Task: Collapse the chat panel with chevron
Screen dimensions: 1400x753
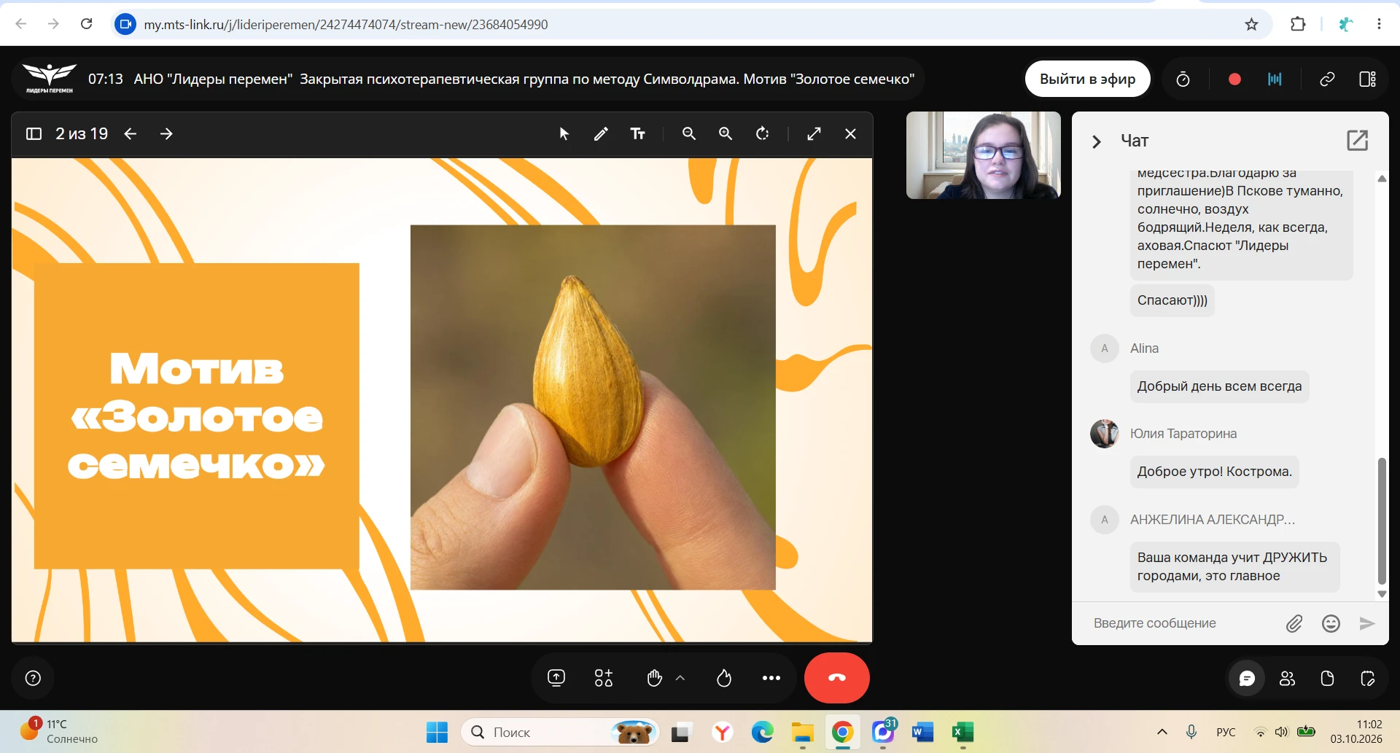Action: pyautogui.click(x=1096, y=141)
